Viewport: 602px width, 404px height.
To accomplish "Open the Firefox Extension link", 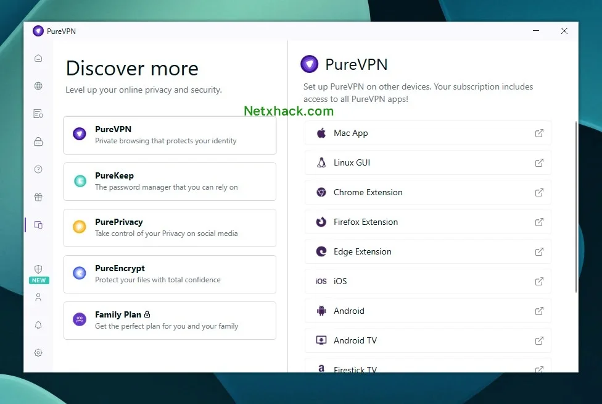I will click(x=428, y=222).
